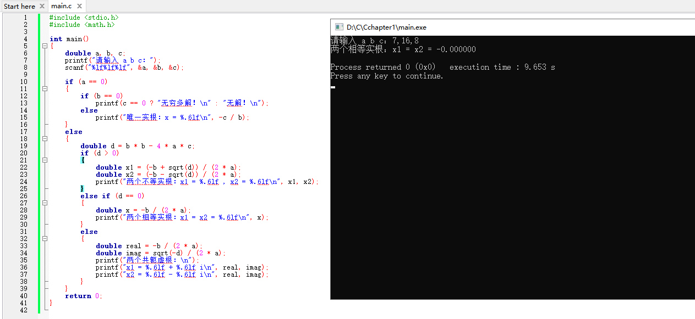Click line number 42 in the gutter
Screen dimensions: 695x319
[23, 310]
